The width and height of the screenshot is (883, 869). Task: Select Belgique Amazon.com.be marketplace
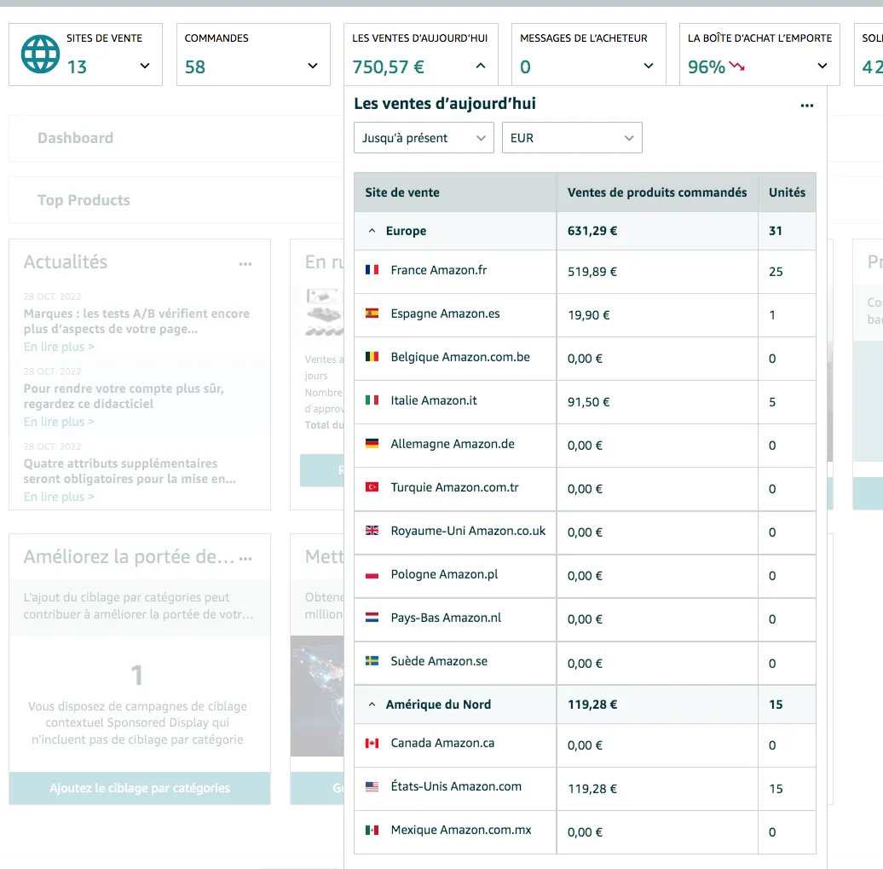(x=460, y=357)
